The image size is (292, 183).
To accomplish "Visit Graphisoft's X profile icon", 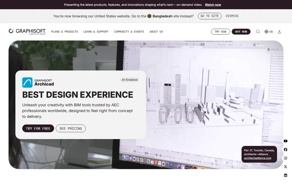I will (x=285, y=167).
